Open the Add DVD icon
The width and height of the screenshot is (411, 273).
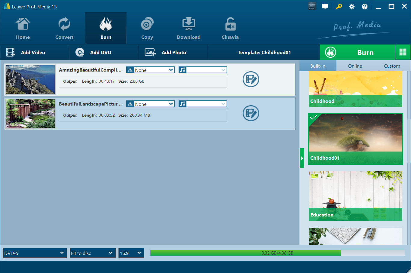(x=79, y=52)
